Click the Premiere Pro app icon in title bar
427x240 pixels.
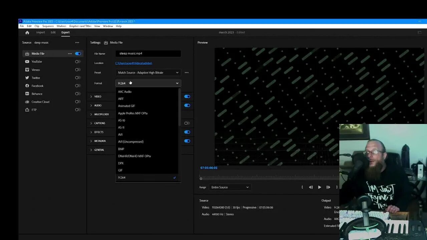pos(20,21)
